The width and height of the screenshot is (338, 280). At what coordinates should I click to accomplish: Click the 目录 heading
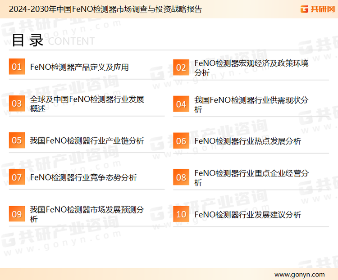click(x=27, y=40)
